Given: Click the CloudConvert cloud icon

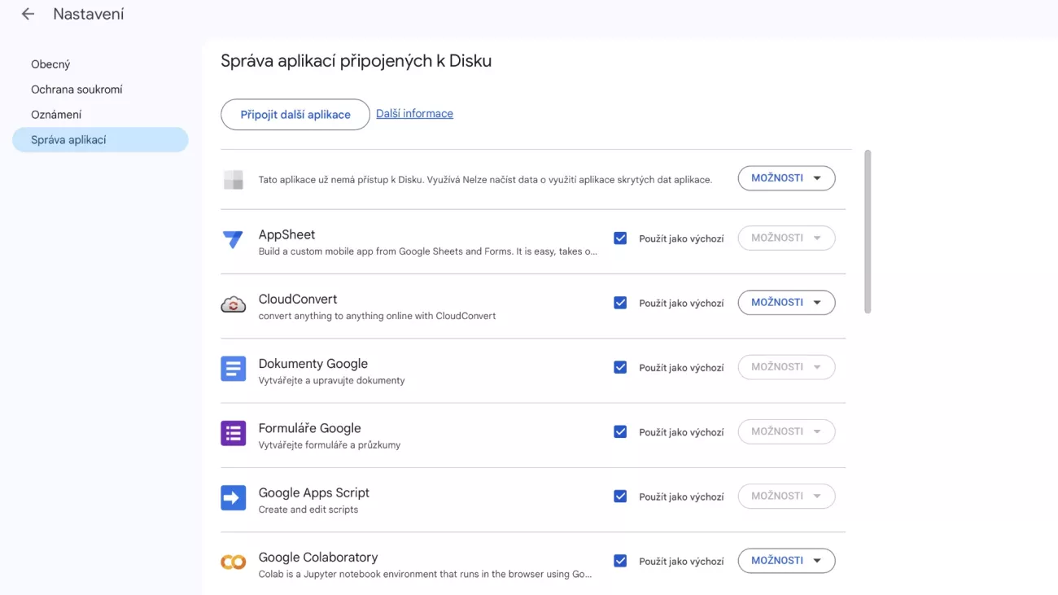Looking at the screenshot, I should [233, 304].
